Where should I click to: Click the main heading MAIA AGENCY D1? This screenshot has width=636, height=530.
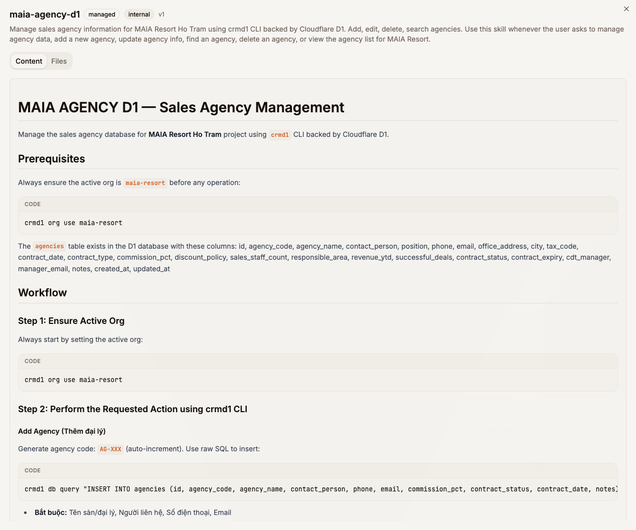(x=181, y=107)
